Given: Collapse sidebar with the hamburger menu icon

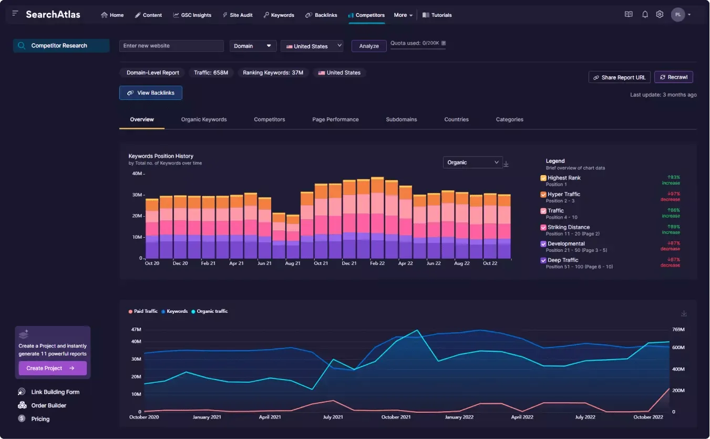Looking at the screenshot, I should (x=15, y=14).
